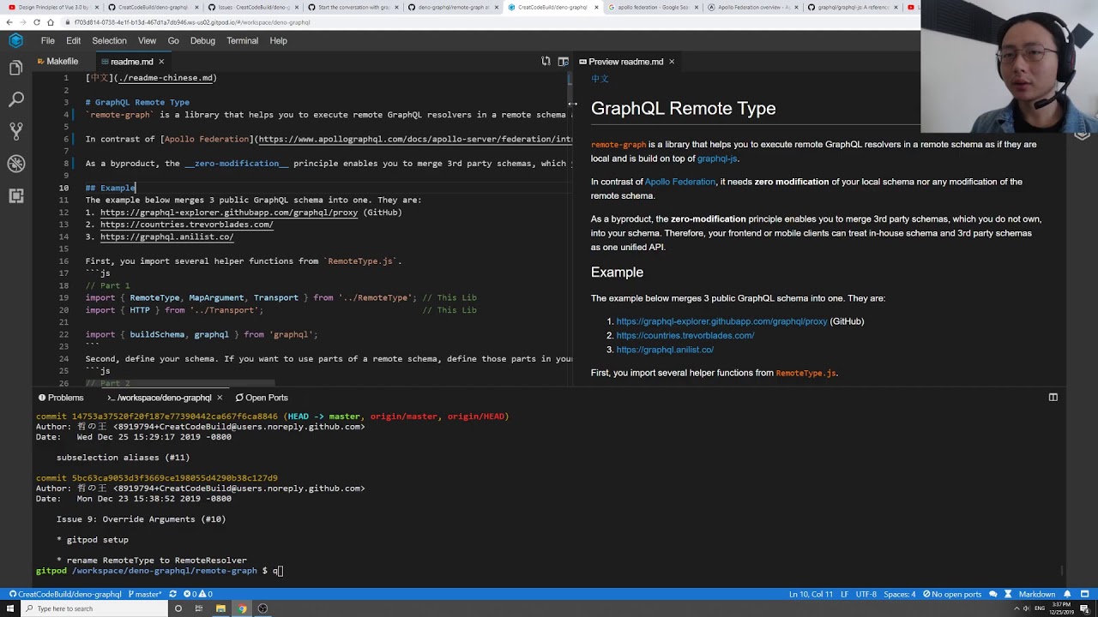Change the LF end-of-line sequence
The height and width of the screenshot is (617, 1098).
pos(845,594)
